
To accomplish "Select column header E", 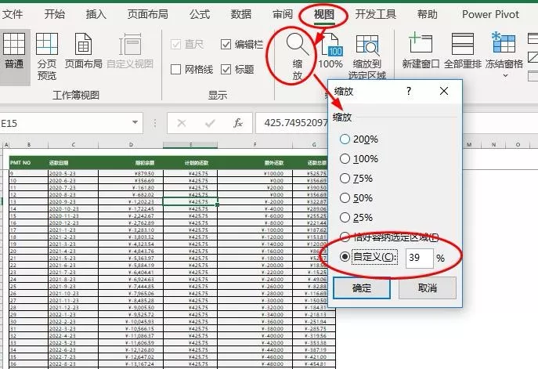I will tap(190, 145).
